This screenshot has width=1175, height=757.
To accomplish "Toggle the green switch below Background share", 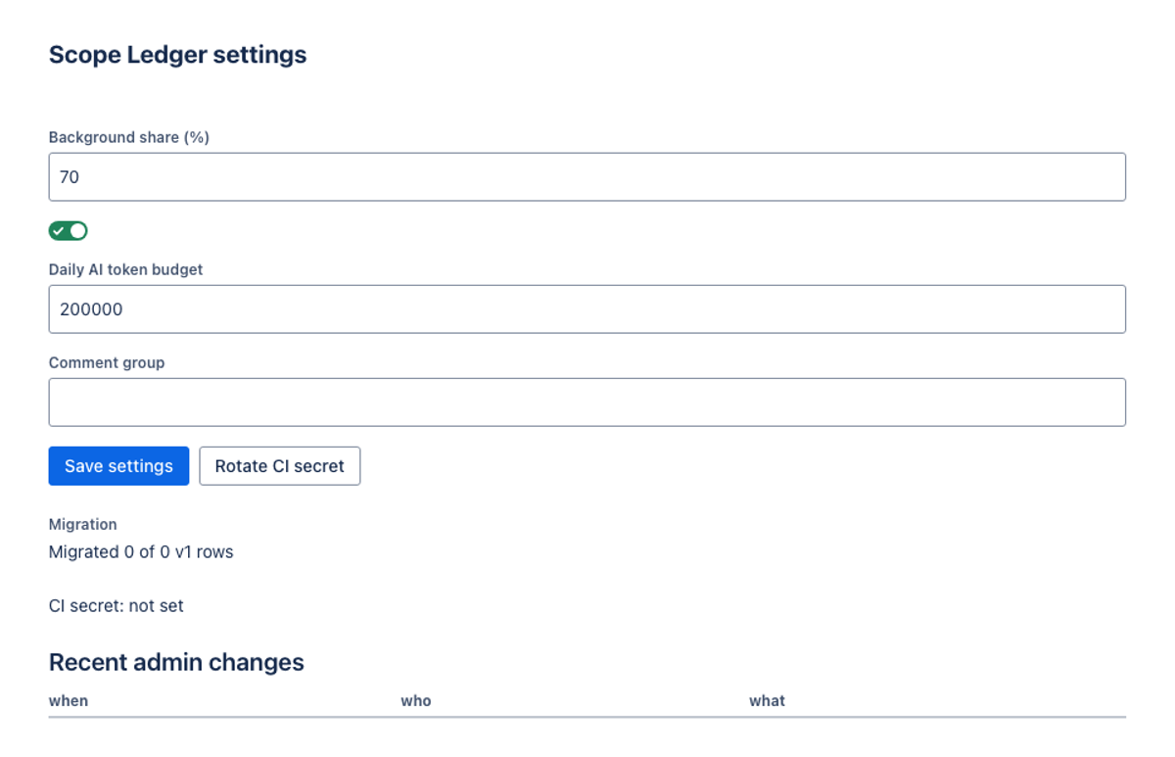I will coord(69,231).
